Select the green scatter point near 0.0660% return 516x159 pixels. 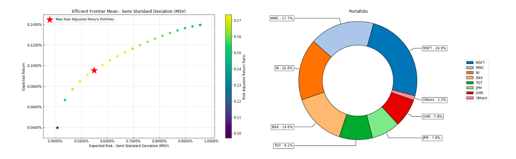[x=65, y=100]
